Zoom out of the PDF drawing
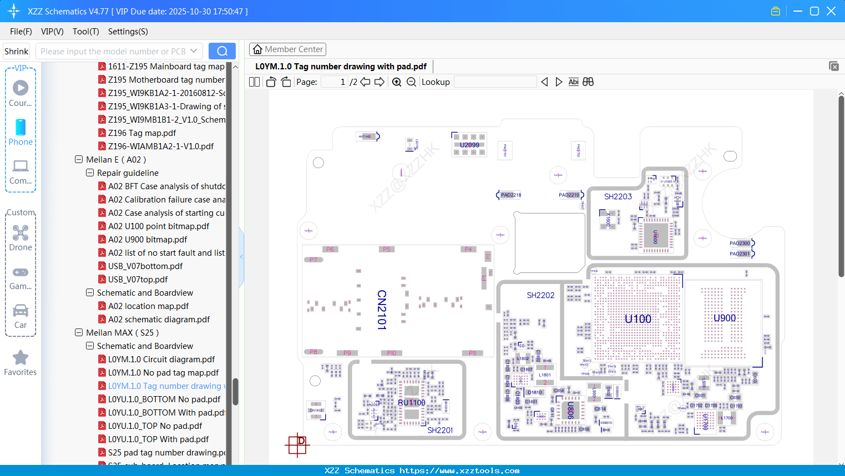The width and height of the screenshot is (845, 476). [x=411, y=82]
